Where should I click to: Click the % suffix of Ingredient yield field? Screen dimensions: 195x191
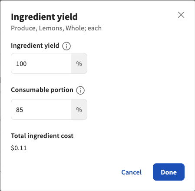(x=79, y=63)
